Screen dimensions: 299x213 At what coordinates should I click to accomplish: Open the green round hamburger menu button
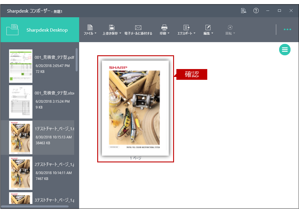click(x=285, y=50)
